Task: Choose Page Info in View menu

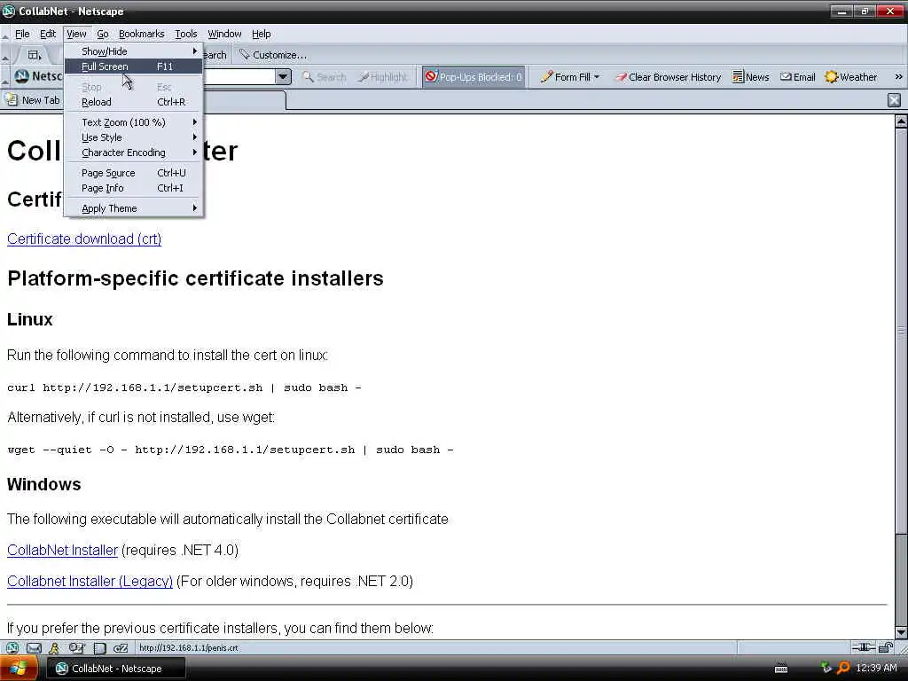Action: pos(133,188)
